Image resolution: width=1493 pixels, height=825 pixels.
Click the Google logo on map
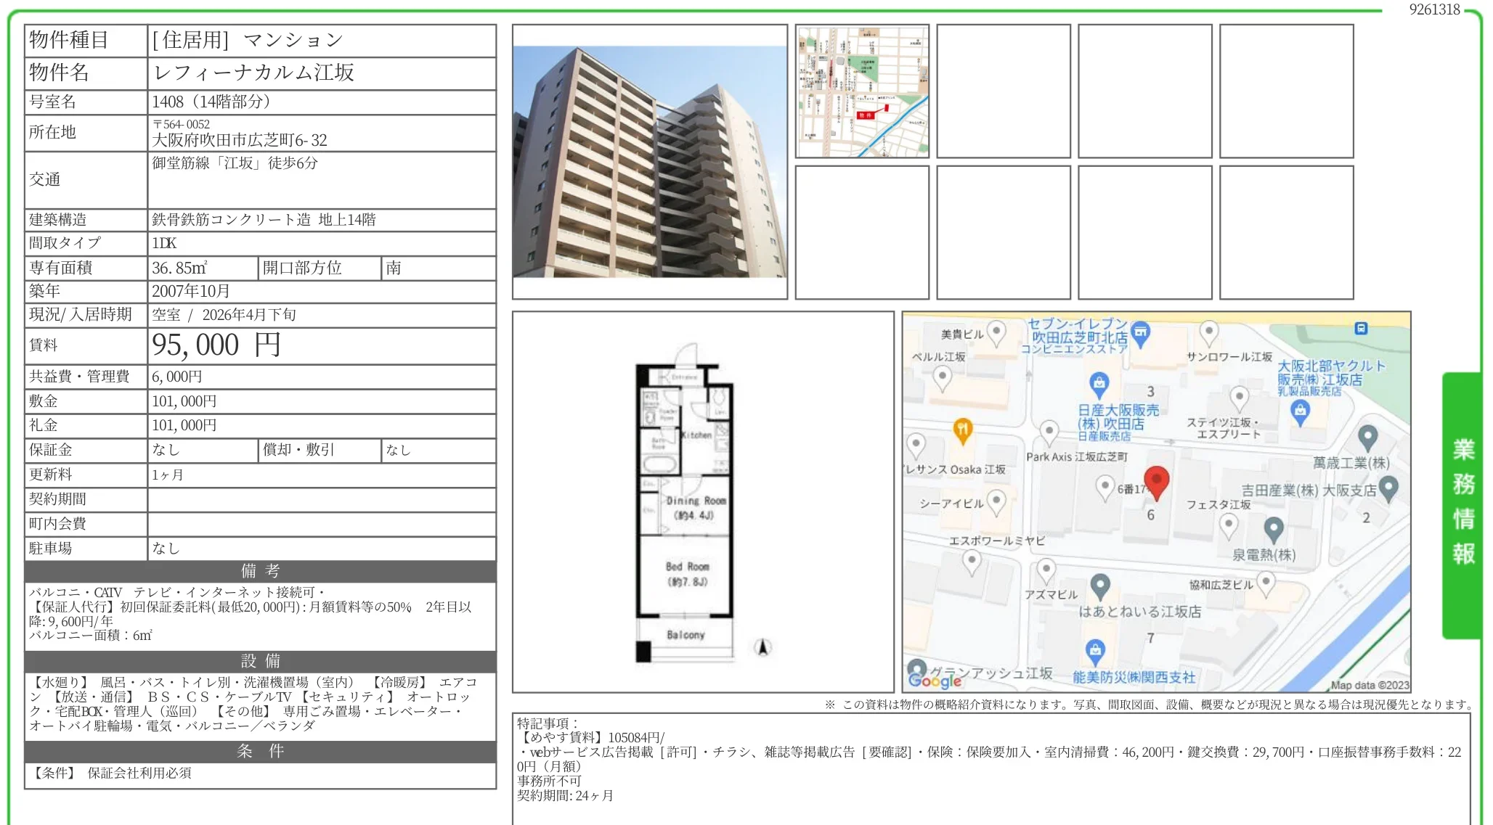tap(935, 680)
